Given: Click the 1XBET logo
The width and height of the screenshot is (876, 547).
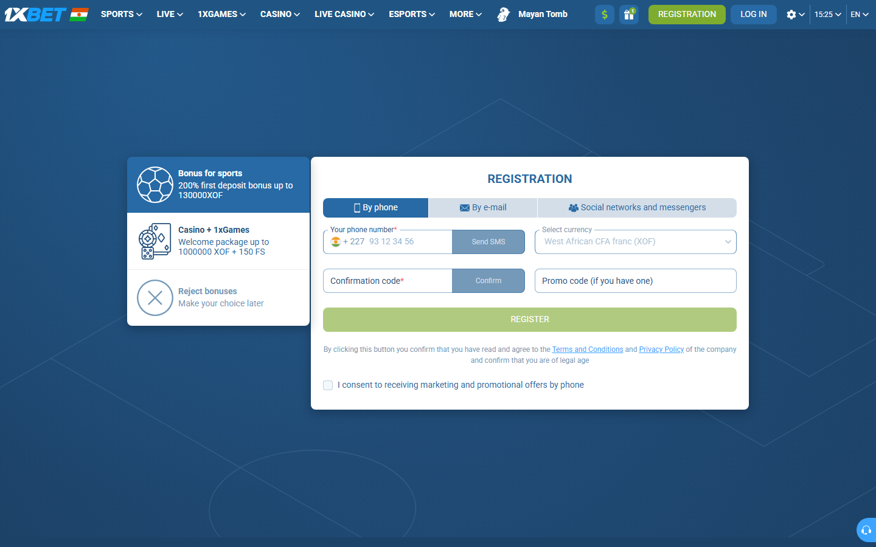Looking at the screenshot, I should [35, 14].
